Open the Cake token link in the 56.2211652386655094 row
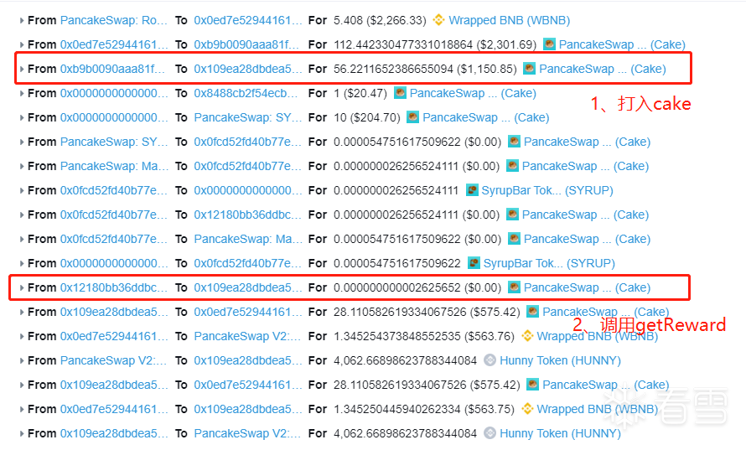Viewport: 746px width, 450px height. [x=603, y=69]
